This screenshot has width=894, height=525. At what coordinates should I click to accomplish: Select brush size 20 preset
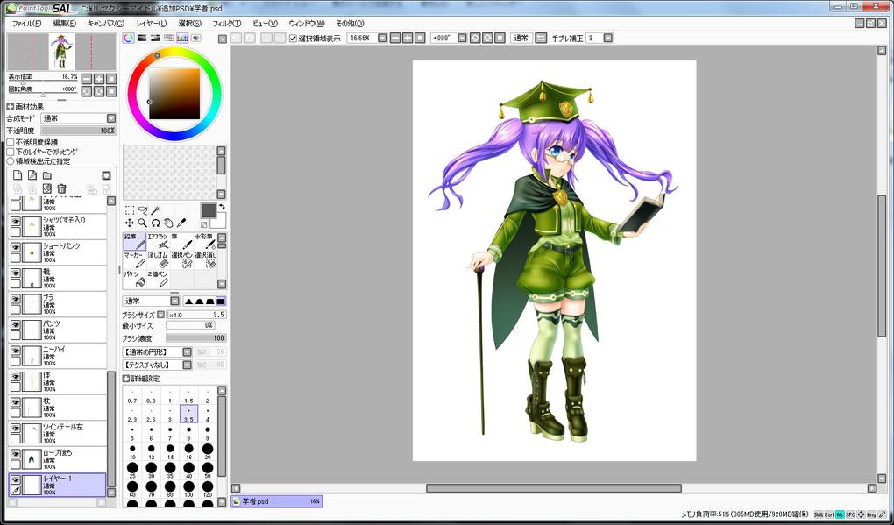coord(208,452)
